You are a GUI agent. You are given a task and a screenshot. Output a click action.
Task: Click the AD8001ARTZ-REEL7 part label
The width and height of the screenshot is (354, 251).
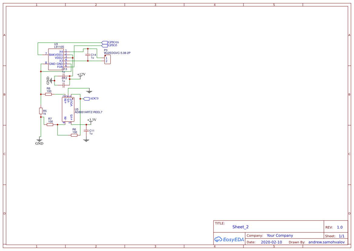[x=88, y=112]
